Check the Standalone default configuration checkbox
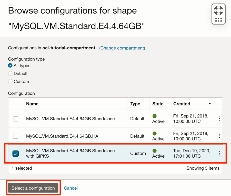This screenshot has height=196, width=231. tap(16, 119)
